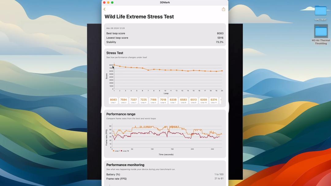
Task: Click the Stability 73.2% result row
Action: point(165,42)
